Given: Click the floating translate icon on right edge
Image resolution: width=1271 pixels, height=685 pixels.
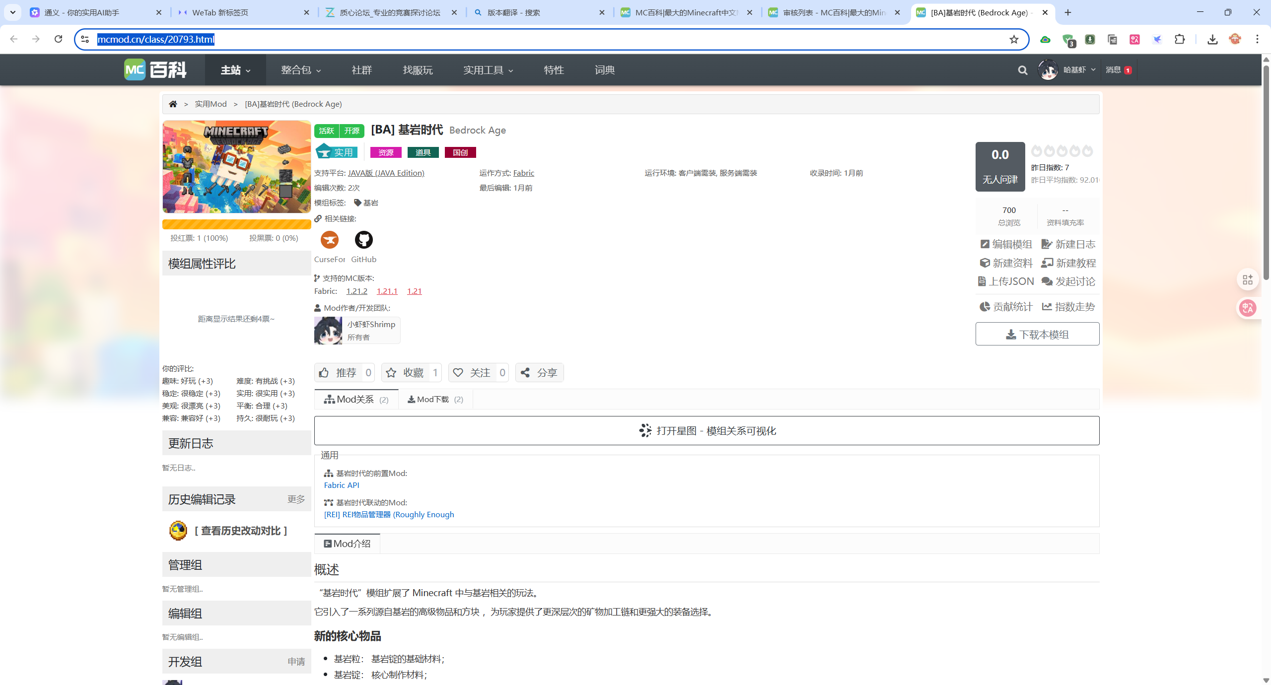Looking at the screenshot, I should click(x=1248, y=308).
